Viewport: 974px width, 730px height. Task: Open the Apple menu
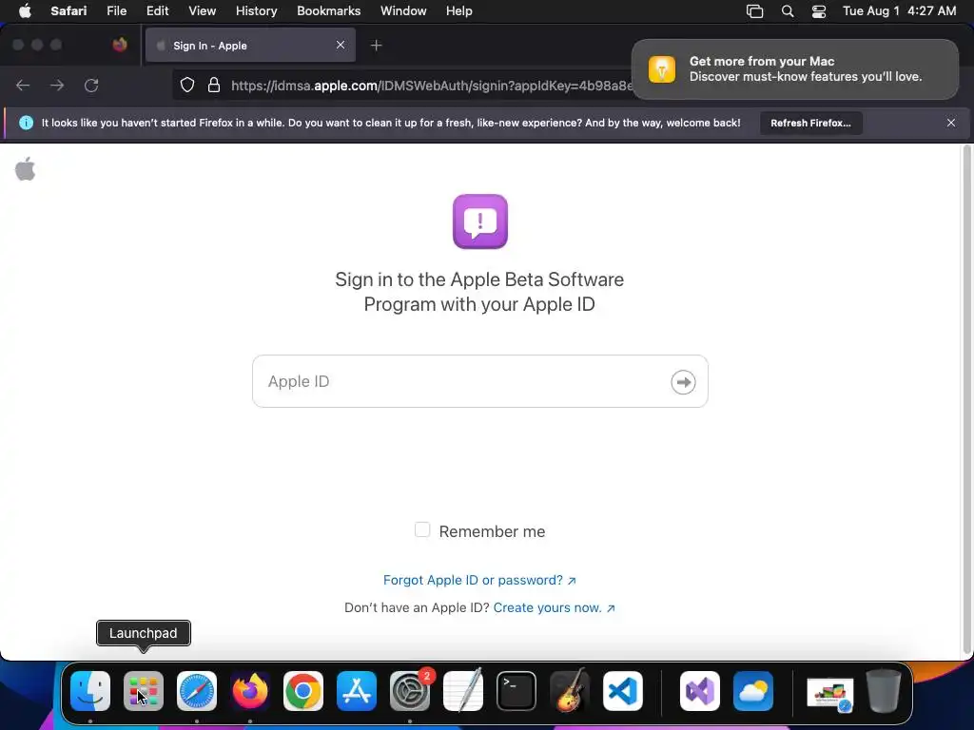point(25,11)
